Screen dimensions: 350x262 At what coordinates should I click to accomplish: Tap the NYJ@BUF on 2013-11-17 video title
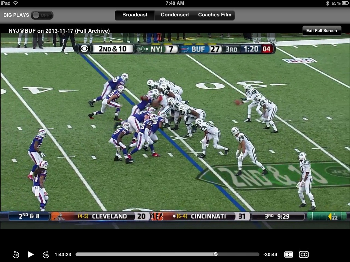(x=59, y=31)
